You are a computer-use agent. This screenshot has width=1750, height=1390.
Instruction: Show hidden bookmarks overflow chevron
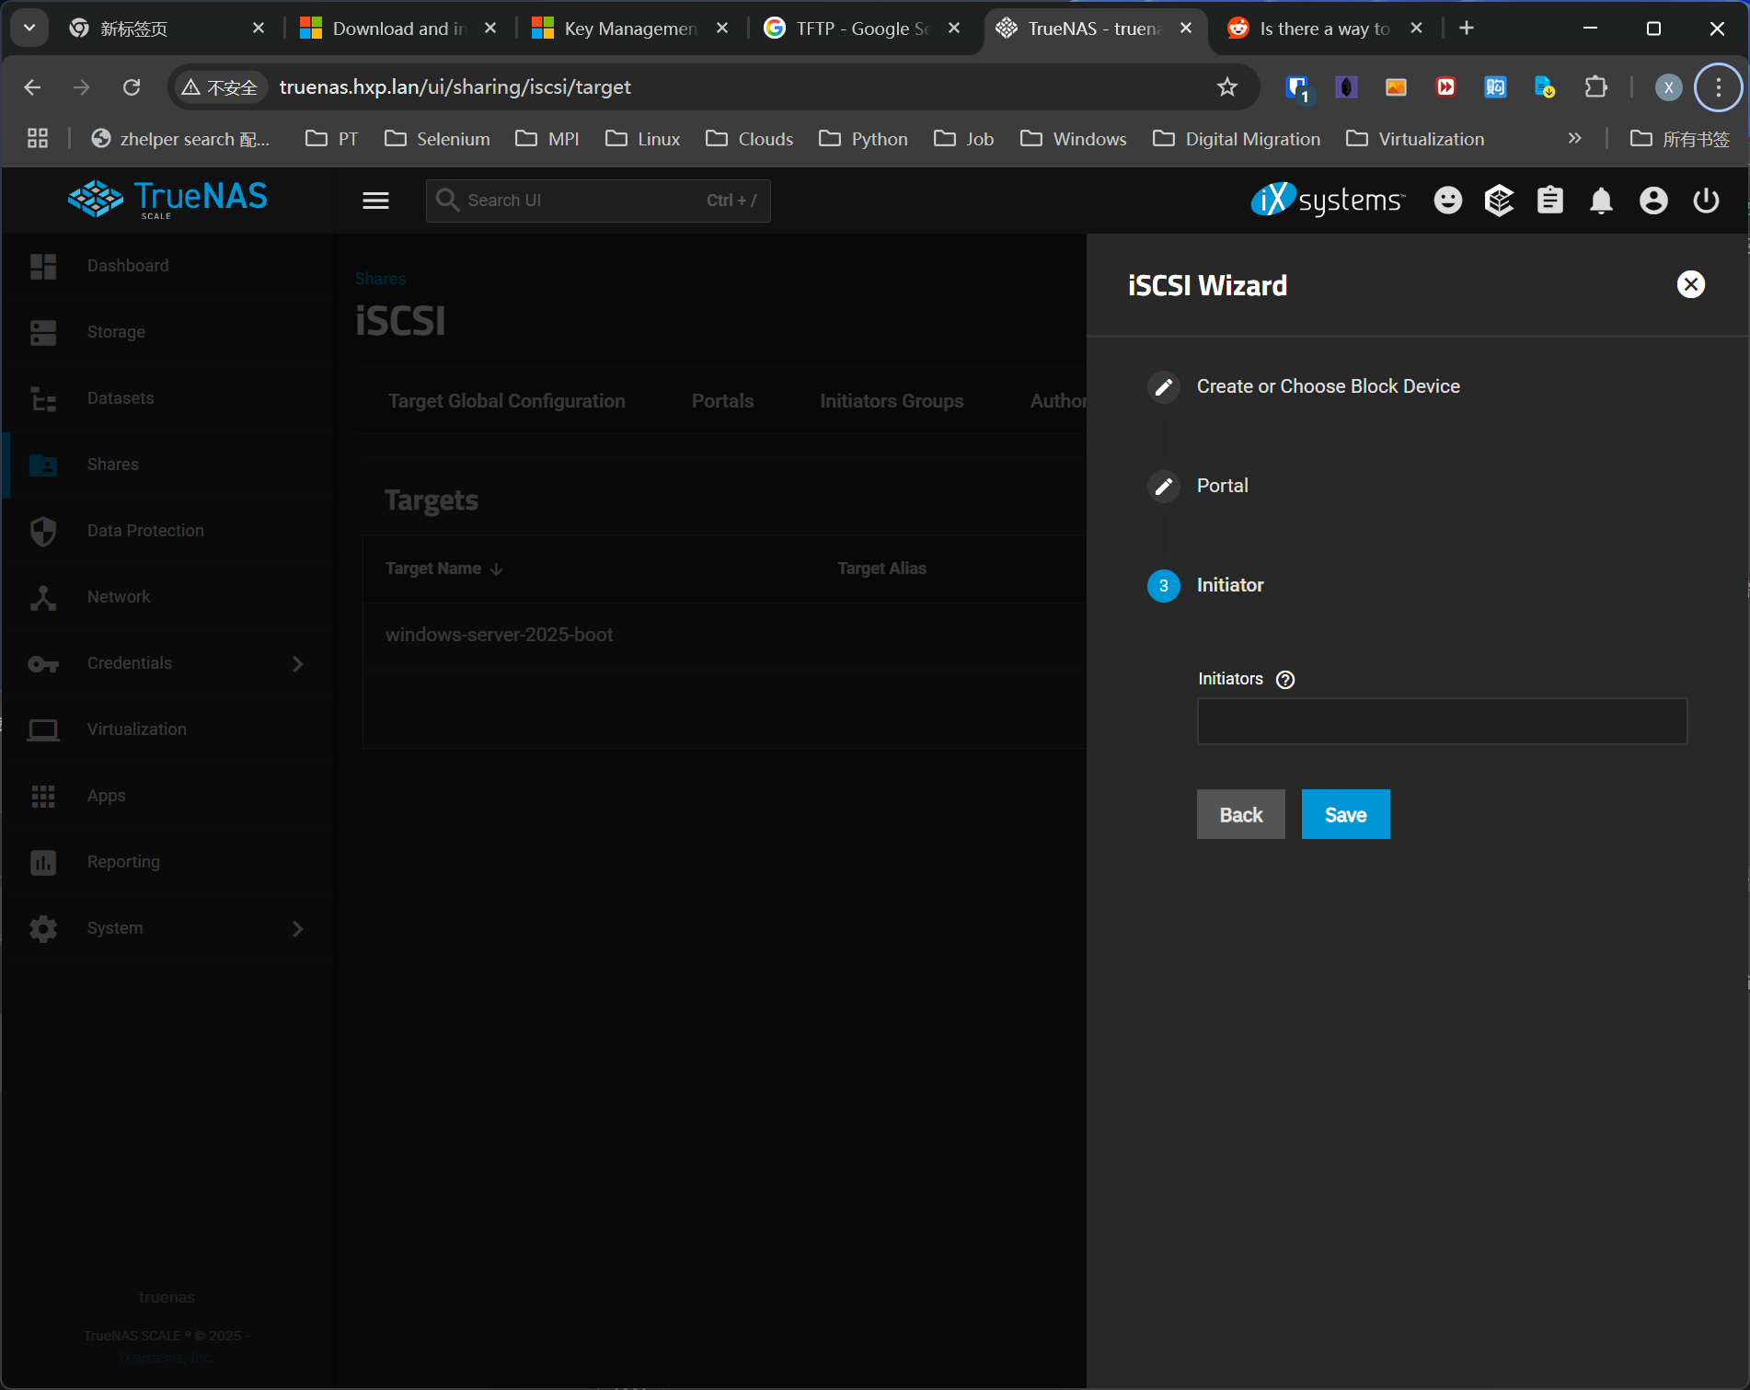1574,139
